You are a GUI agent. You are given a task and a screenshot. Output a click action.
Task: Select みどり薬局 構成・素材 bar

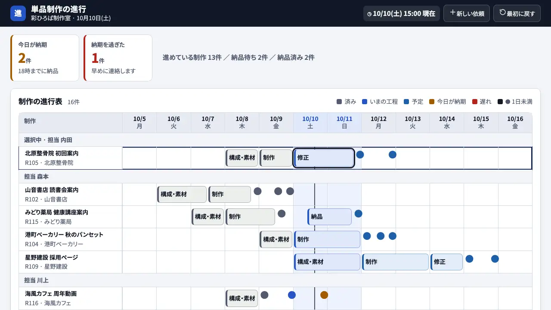(x=207, y=217)
